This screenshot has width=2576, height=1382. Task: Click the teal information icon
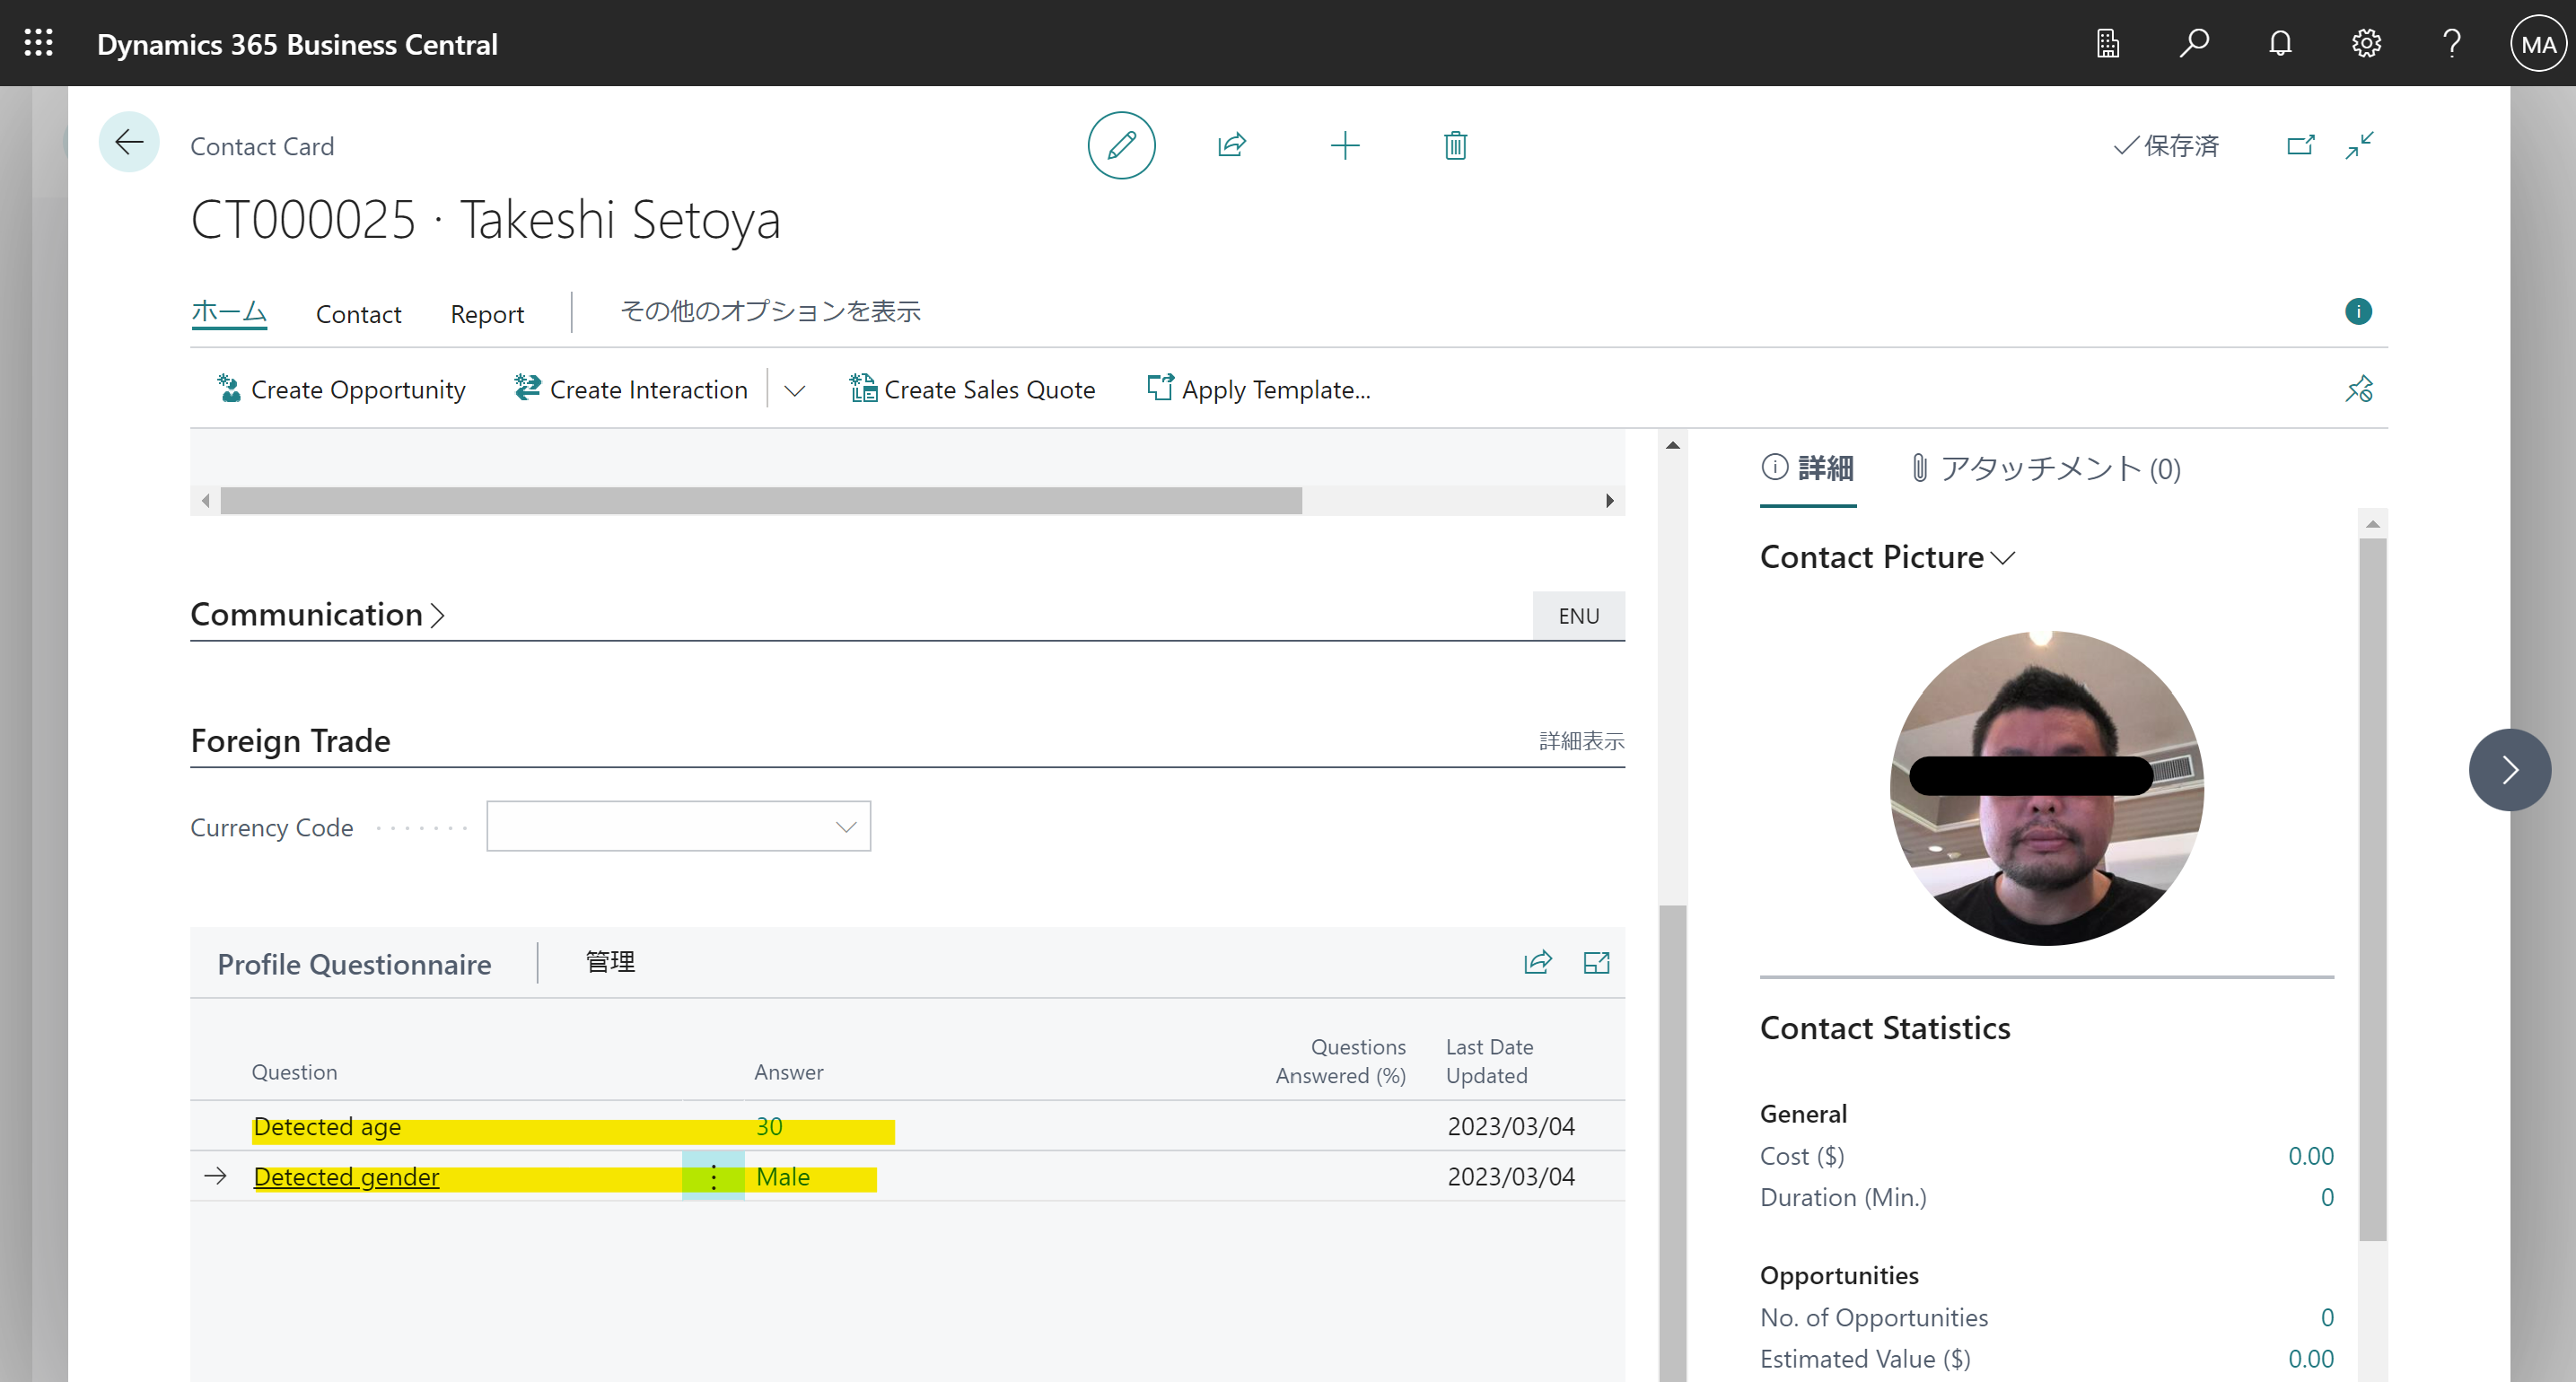click(x=2358, y=311)
